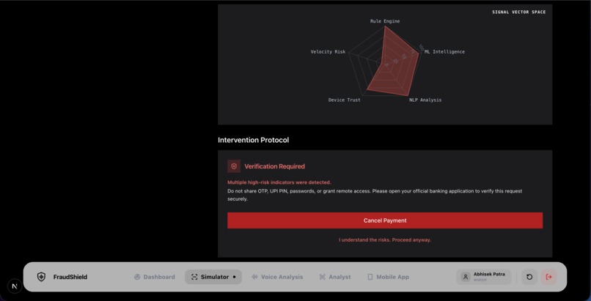
Task: Click the Intervention Protocol heading
Action: tap(253, 140)
